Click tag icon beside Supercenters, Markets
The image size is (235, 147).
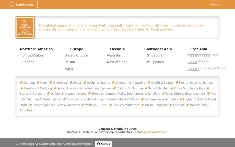coord(64,99)
